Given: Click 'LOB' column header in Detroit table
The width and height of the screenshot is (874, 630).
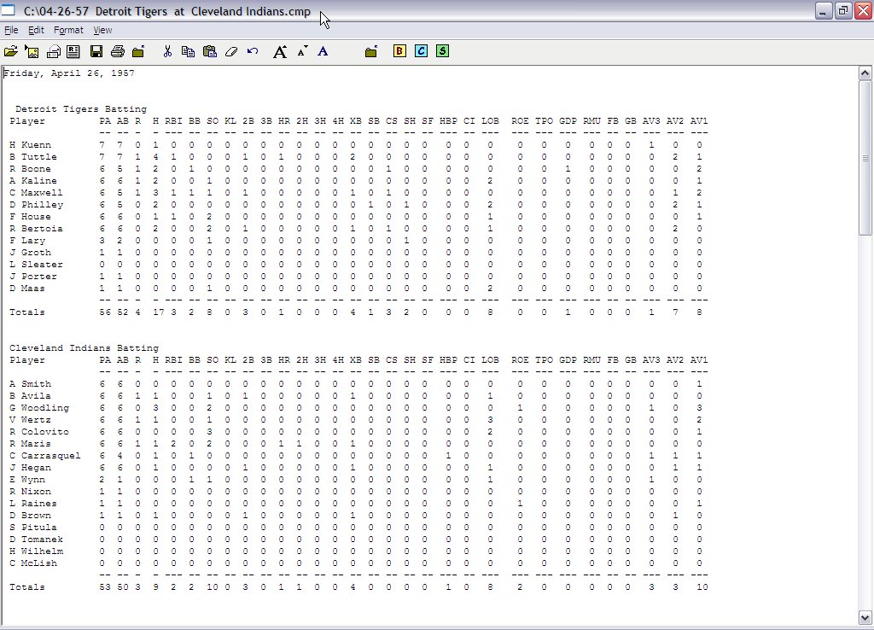Looking at the screenshot, I should pyautogui.click(x=490, y=121).
